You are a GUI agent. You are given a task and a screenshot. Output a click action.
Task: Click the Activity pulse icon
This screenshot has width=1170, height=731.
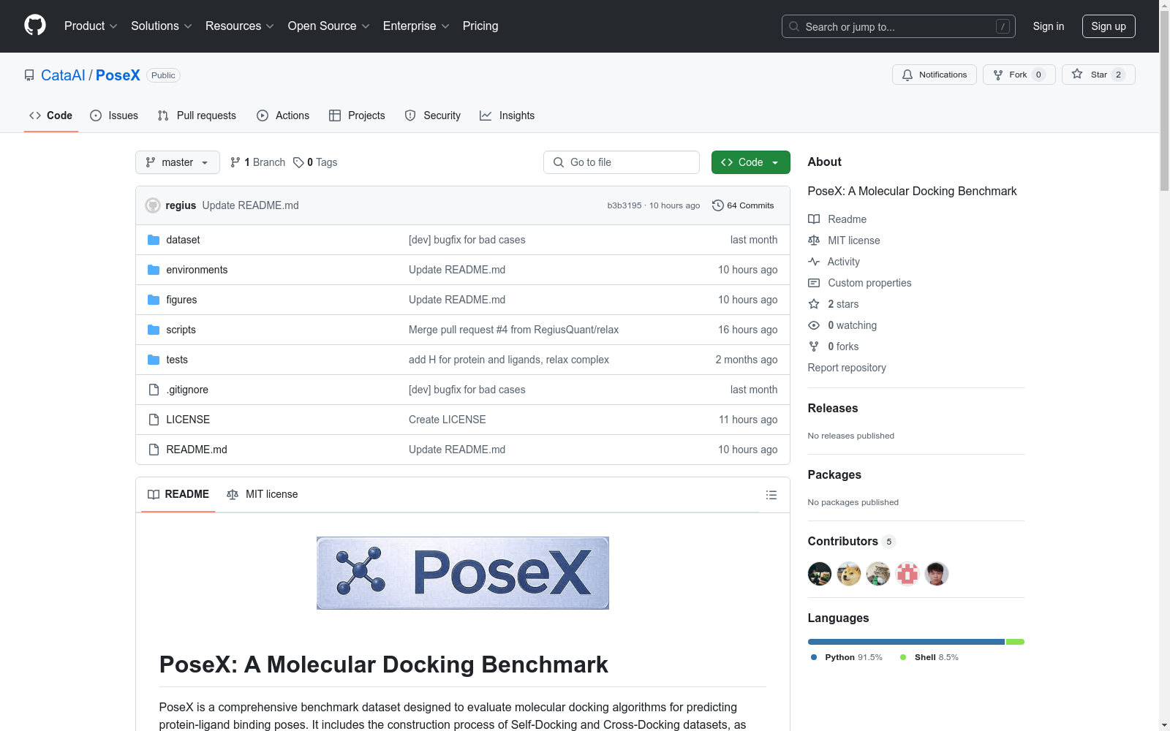pyautogui.click(x=814, y=262)
